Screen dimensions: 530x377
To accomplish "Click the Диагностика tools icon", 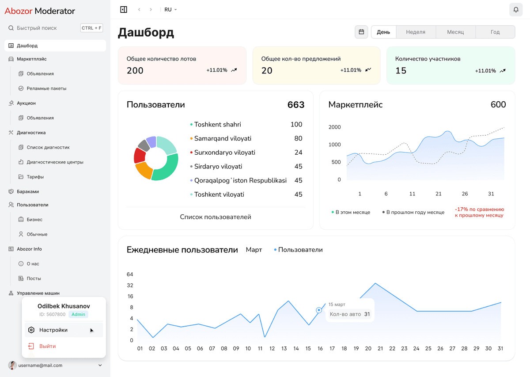I will [11, 133].
